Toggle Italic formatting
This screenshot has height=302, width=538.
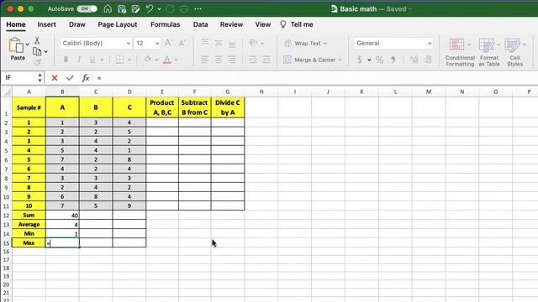(x=79, y=60)
